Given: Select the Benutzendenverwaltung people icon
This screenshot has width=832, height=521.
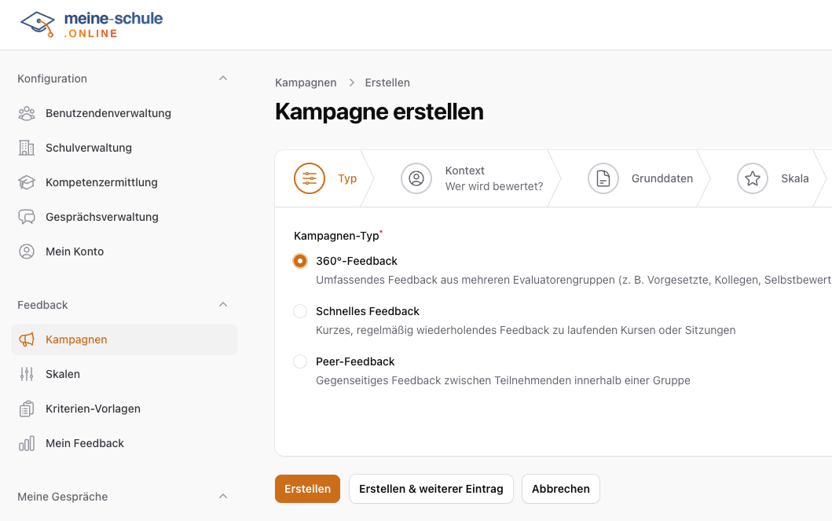Looking at the screenshot, I should (27, 113).
